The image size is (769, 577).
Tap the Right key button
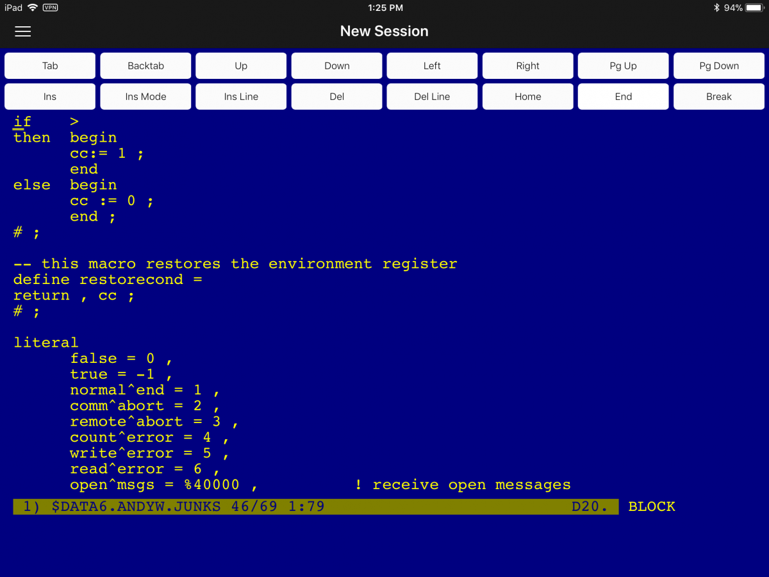point(527,65)
